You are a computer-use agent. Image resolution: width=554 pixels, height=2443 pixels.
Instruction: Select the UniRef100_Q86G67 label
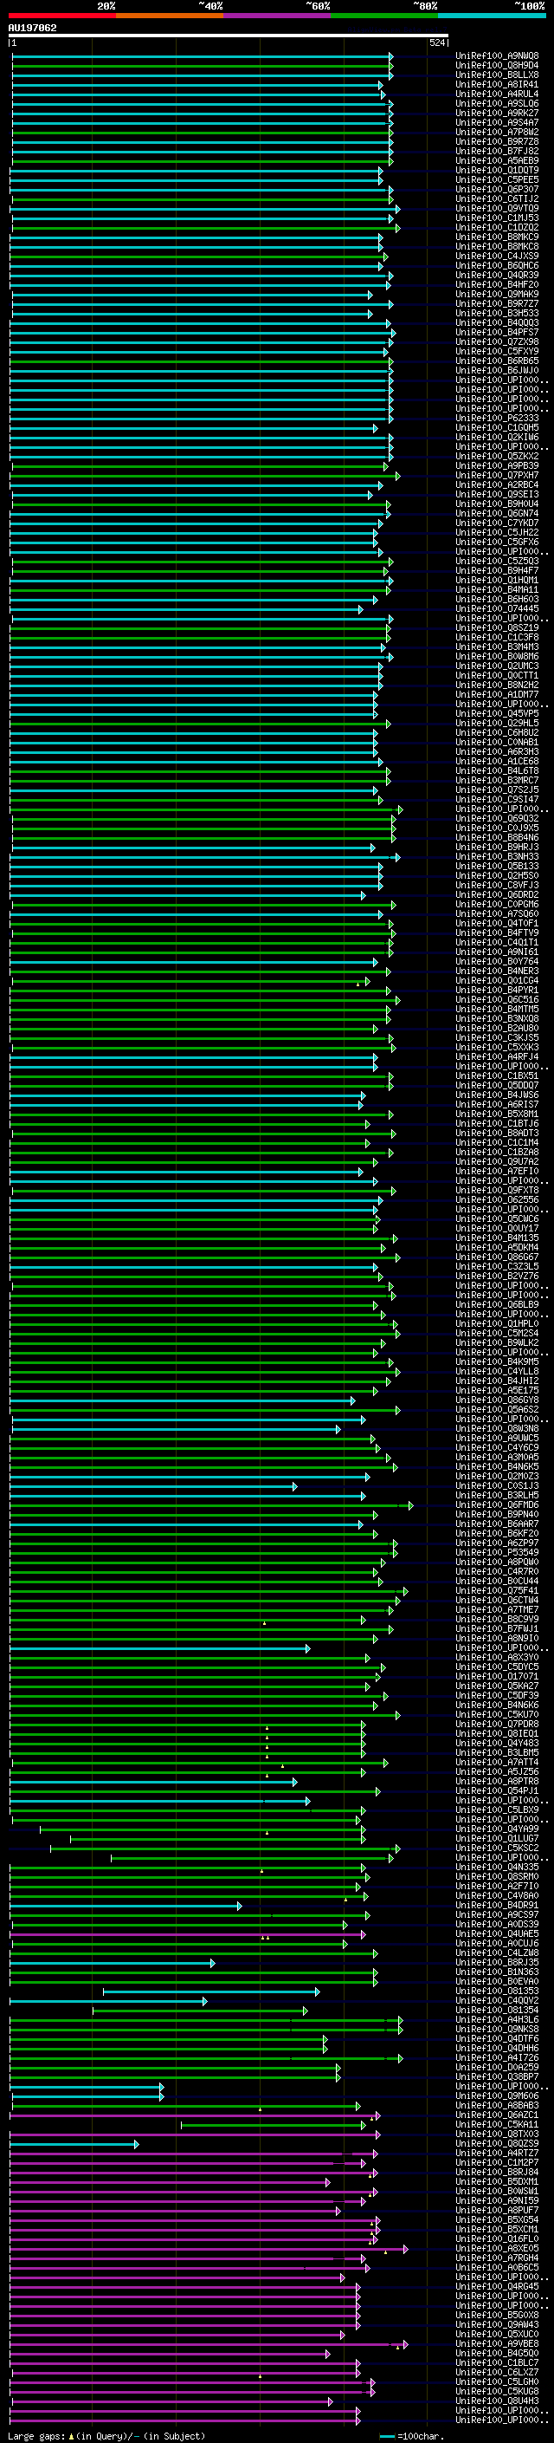[x=497, y=1257]
